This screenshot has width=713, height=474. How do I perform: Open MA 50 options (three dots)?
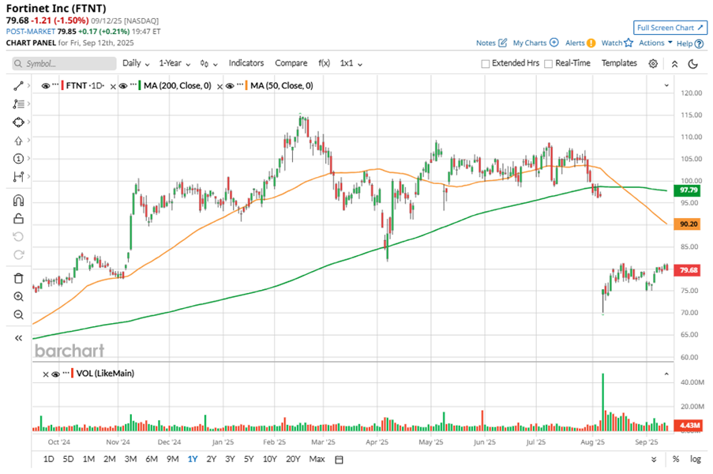tap(240, 85)
